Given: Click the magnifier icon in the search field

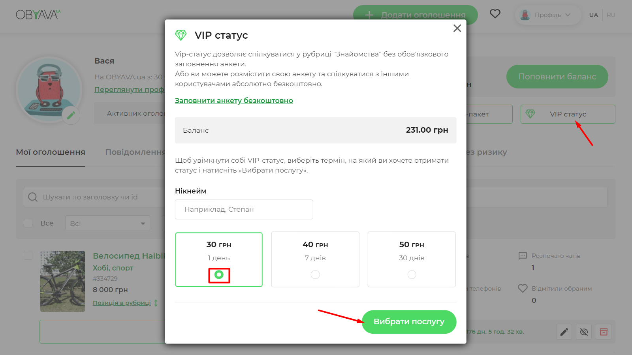Looking at the screenshot, I should pos(32,197).
